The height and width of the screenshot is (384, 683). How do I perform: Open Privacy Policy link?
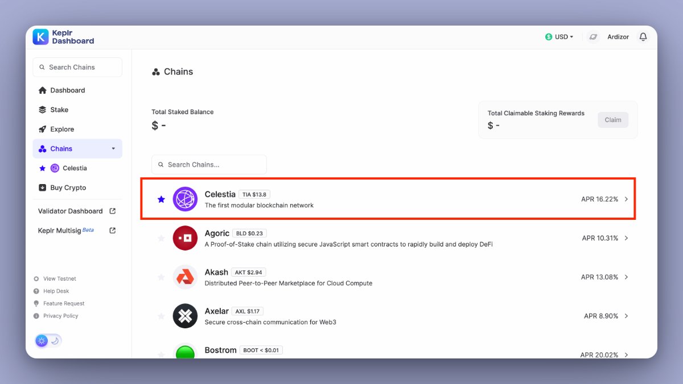pyautogui.click(x=61, y=316)
